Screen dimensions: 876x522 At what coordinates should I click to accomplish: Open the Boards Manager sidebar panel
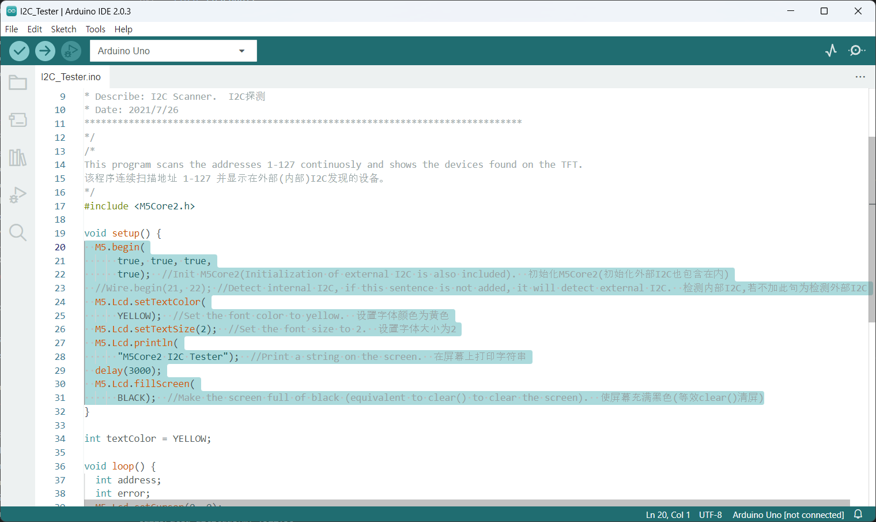pyautogui.click(x=18, y=120)
